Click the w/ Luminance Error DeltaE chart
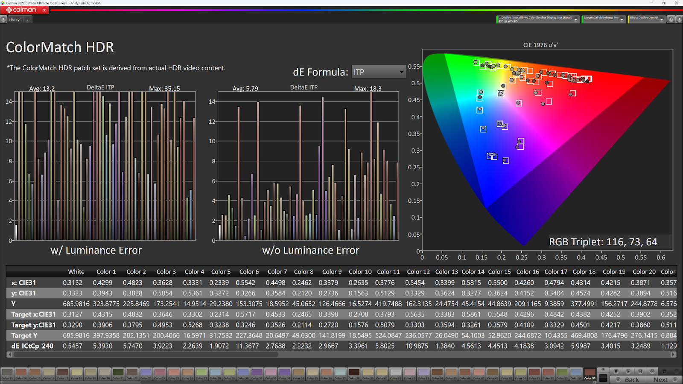Image resolution: width=683 pixels, height=384 pixels. tap(105, 166)
